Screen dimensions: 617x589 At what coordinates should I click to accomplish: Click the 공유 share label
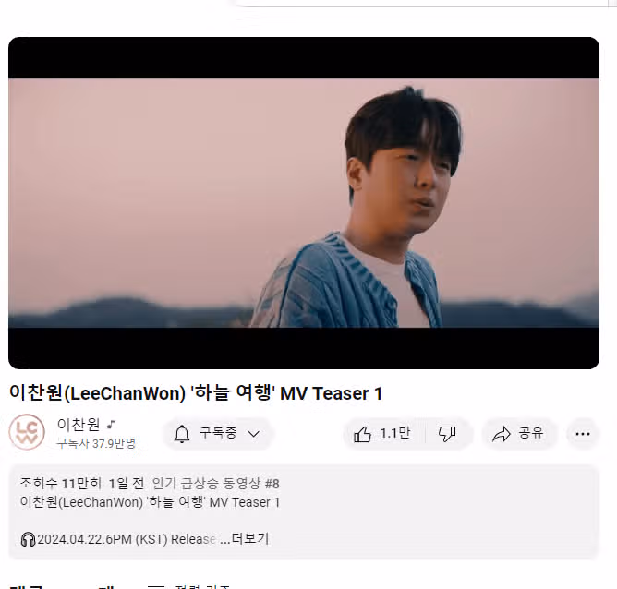tap(531, 433)
